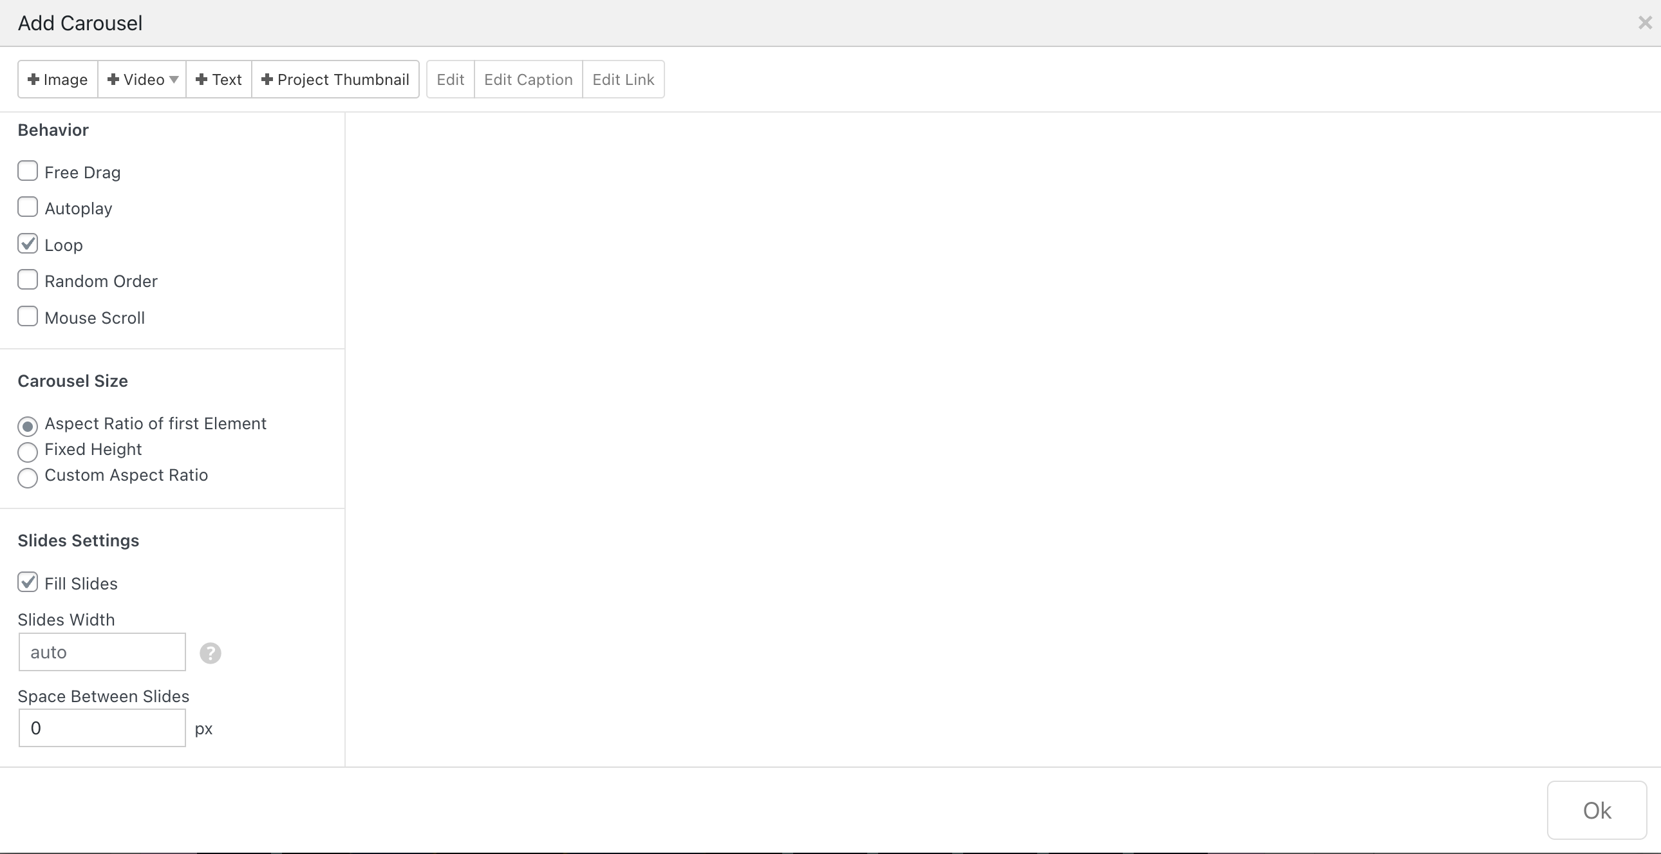Add a Project Thumbnail slide

pos(335,79)
